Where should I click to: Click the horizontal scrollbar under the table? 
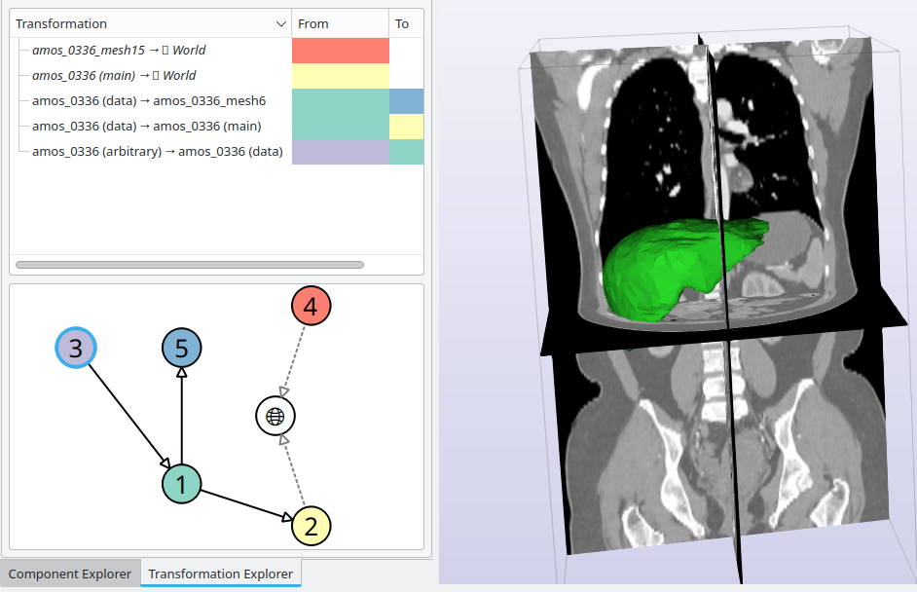[x=190, y=264]
